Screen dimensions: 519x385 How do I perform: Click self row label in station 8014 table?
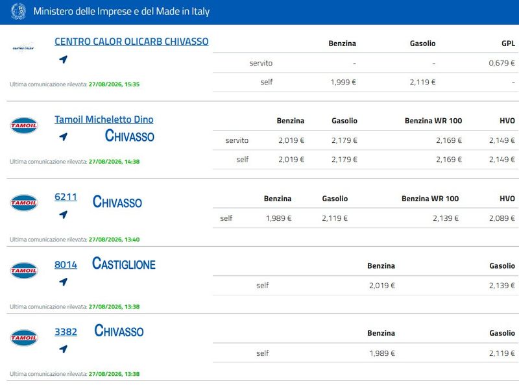point(262,286)
